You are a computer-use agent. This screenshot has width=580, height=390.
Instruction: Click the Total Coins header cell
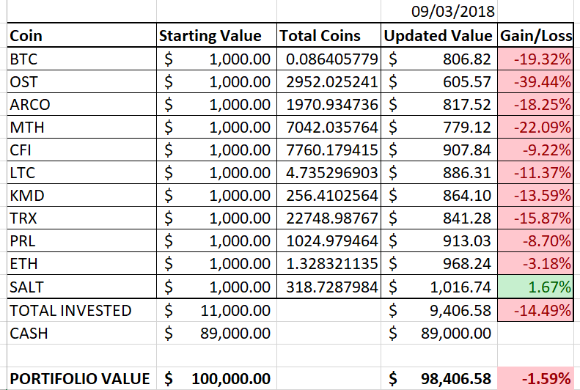(x=328, y=35)
